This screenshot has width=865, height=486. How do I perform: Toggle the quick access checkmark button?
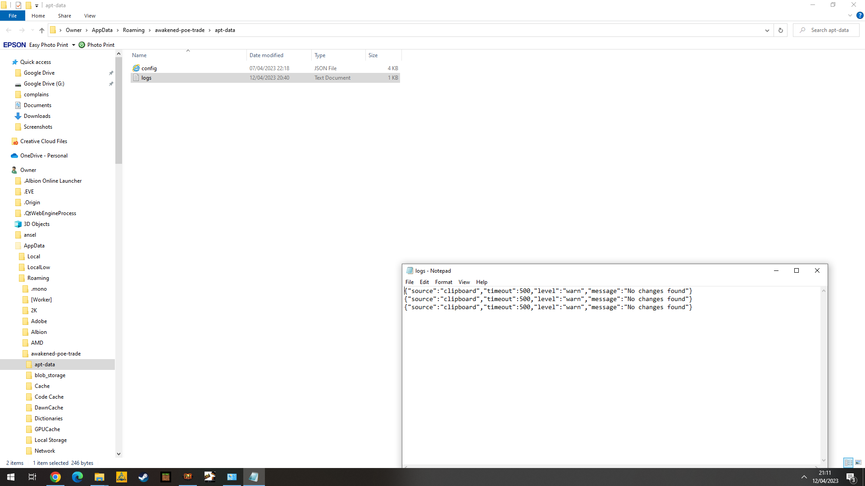pyautogui.click(x=18, y=5)
